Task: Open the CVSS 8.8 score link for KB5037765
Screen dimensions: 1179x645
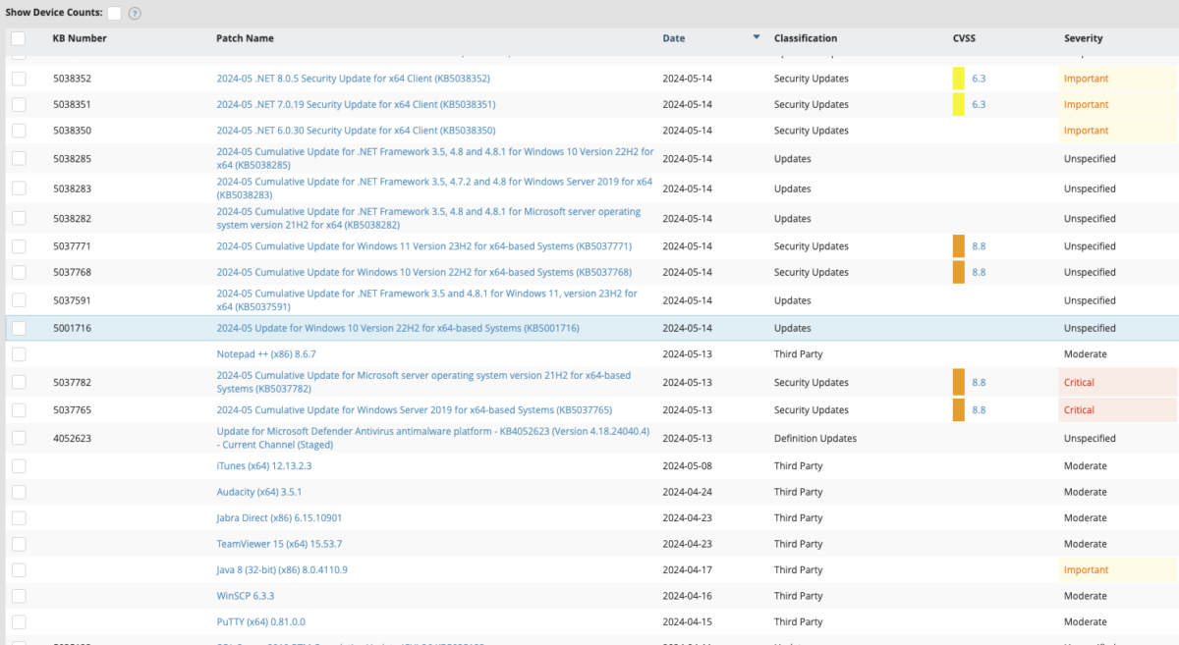Action: pyautogui.click(x=979, y=410)
